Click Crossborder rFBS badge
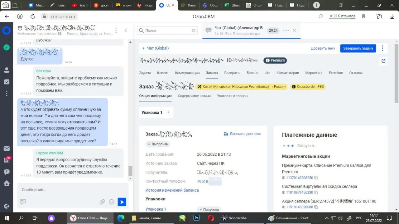Image resolution: width=399 pixels, height=224 pixels. click(x=308, y=87)
